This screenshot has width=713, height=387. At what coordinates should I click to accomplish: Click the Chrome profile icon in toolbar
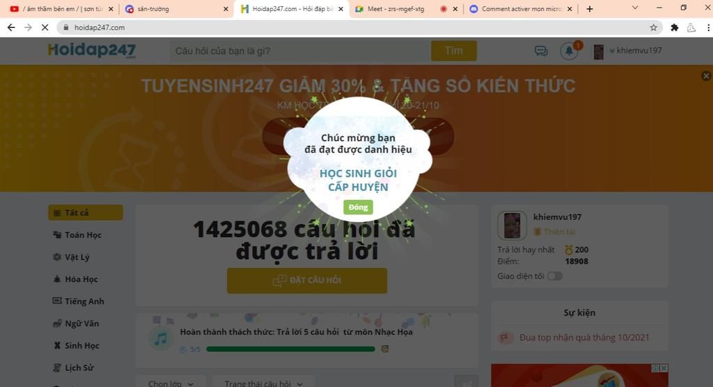pyautogui.click(x=691, y=27)
